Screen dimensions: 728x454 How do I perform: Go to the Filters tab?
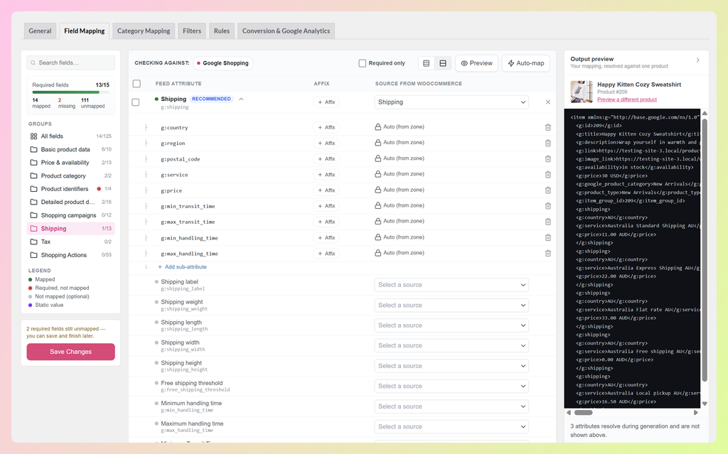[192, 31]
